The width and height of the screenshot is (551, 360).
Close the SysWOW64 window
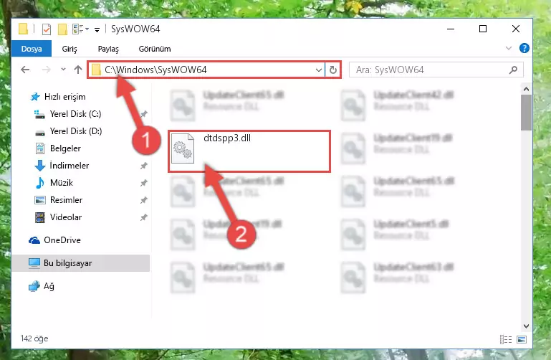click(x=515, y=29)
